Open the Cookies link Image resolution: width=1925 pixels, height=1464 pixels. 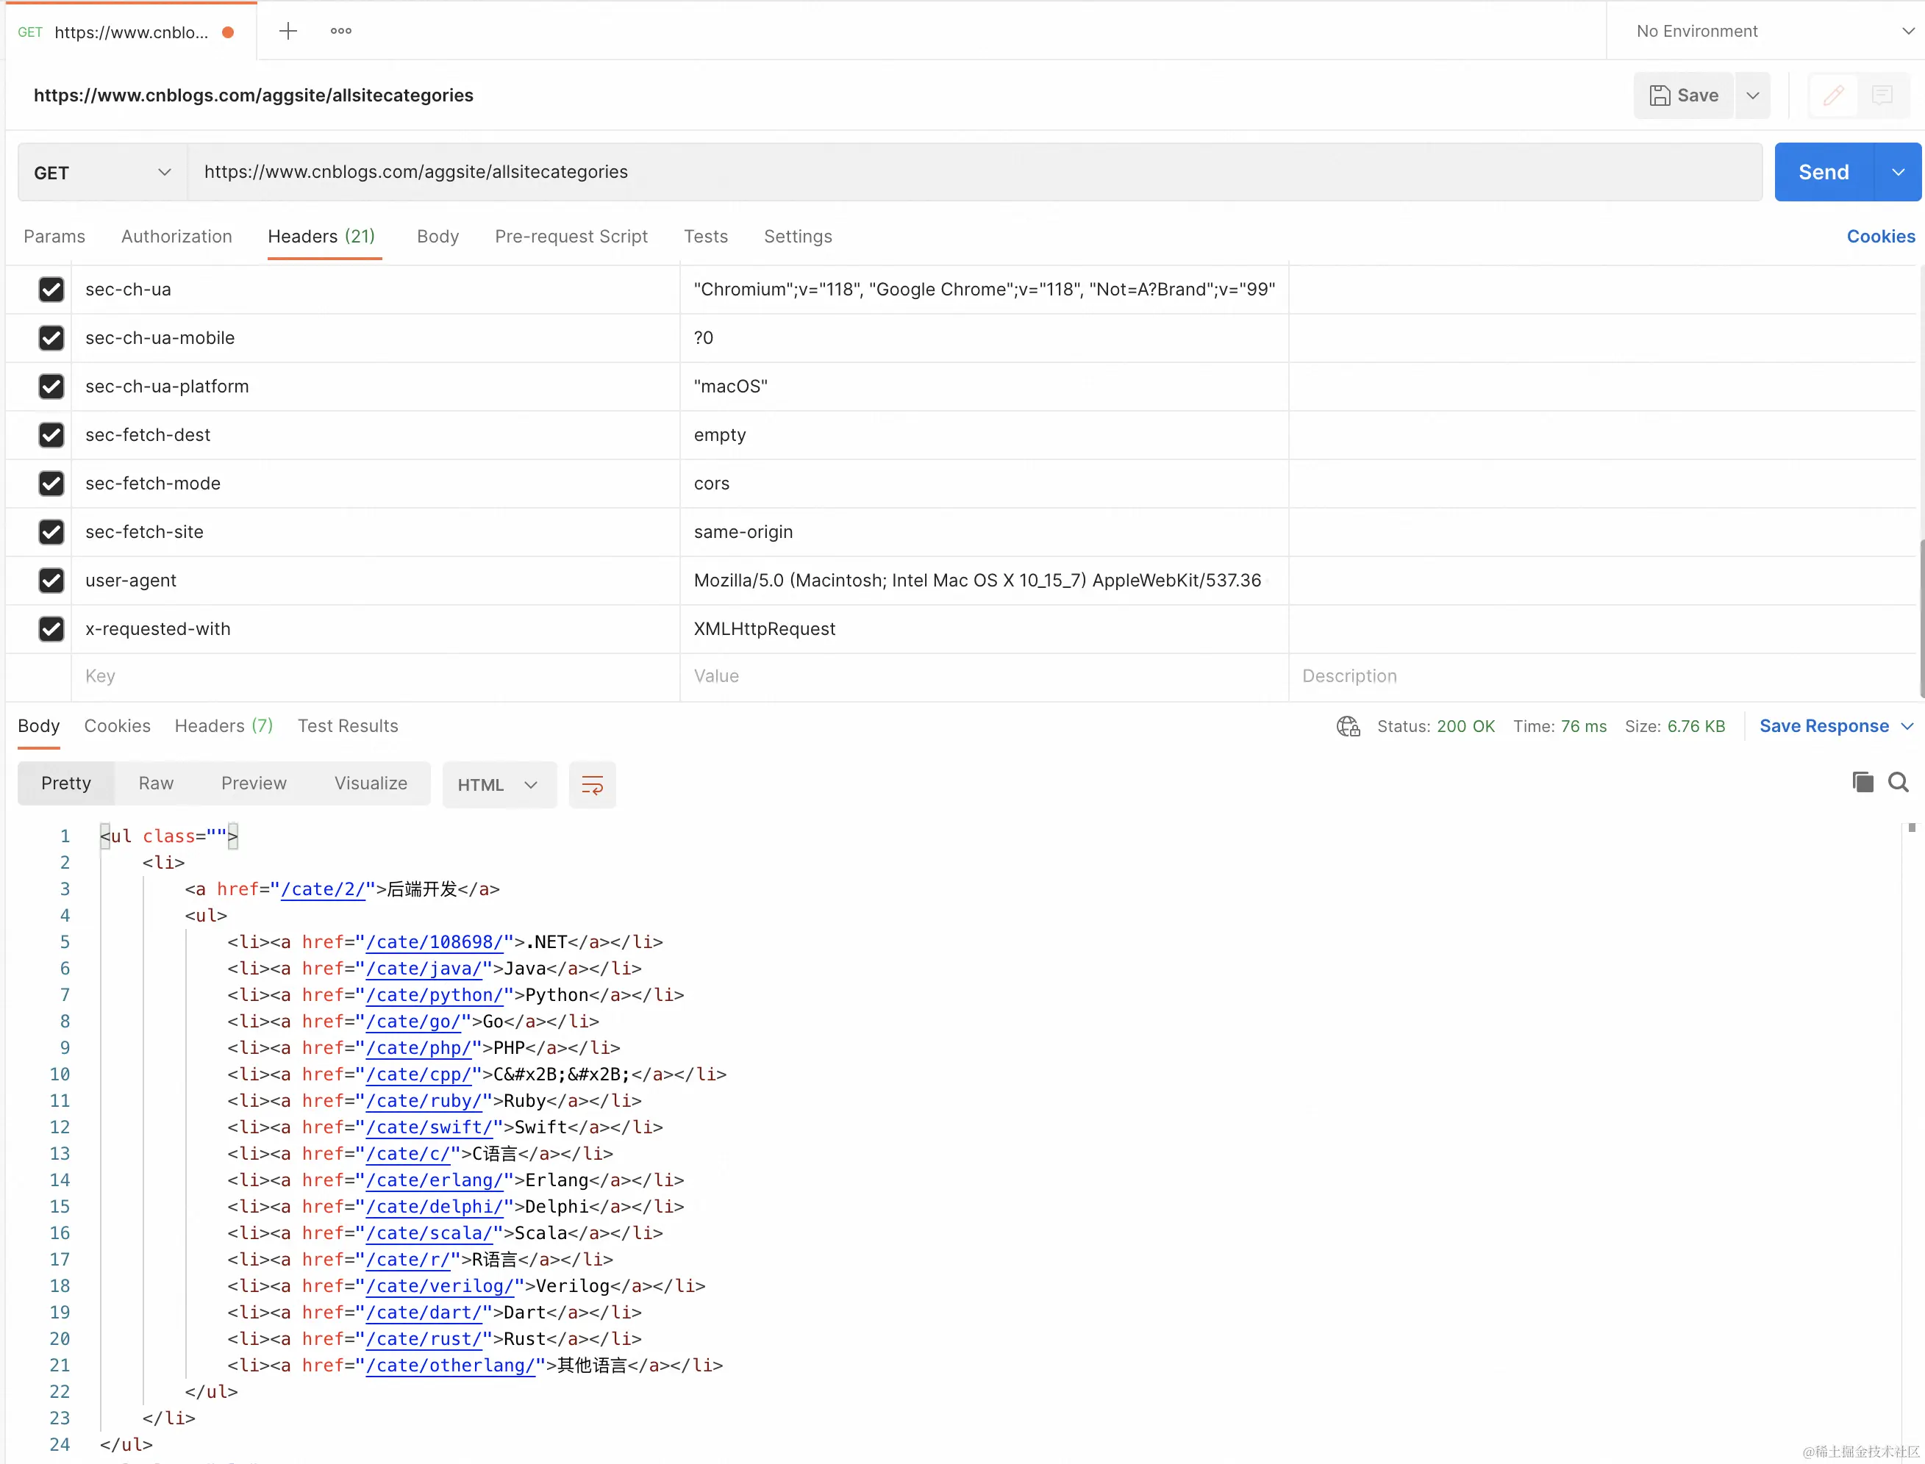1881,236
